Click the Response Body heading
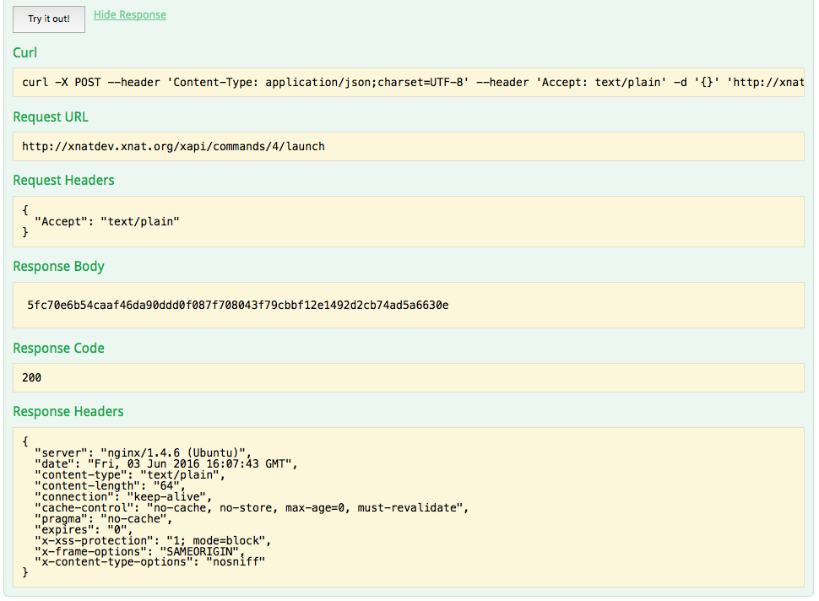Viewport: 819px width, 601px height. (x=58, y=266)
